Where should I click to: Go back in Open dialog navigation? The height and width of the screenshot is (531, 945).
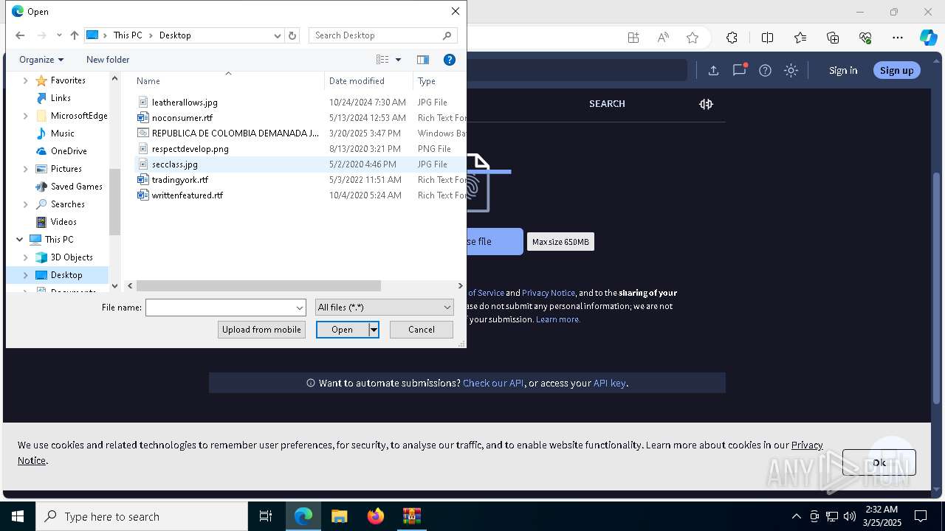click(20, 35)
